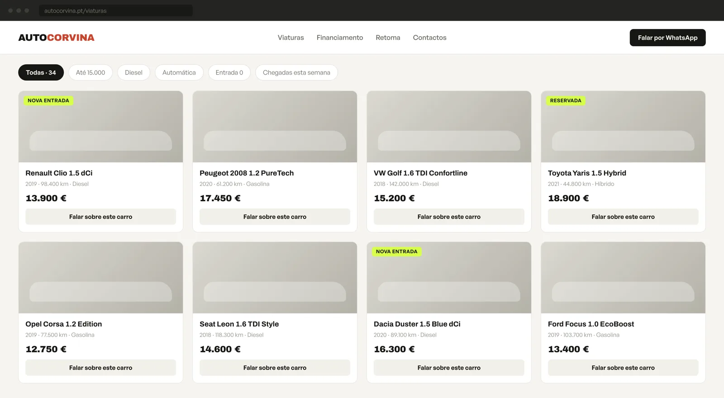Click the 2018 · 142.000 km · Diesel details
The width and height of the screenshot is (724, 398).
pos(406,184)
